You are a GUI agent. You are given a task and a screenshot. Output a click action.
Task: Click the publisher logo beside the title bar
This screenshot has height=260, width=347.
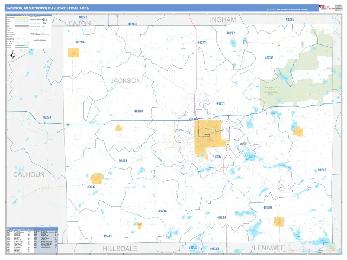[327, 8]
